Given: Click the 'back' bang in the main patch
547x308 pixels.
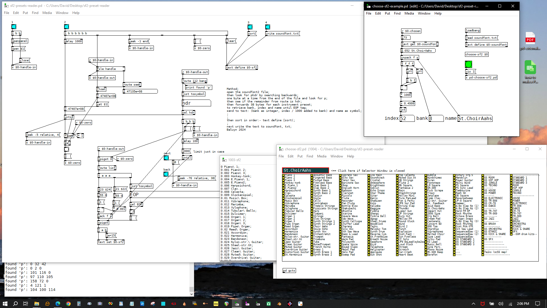Looking at the screenshot, I should (x=166, y=174).
